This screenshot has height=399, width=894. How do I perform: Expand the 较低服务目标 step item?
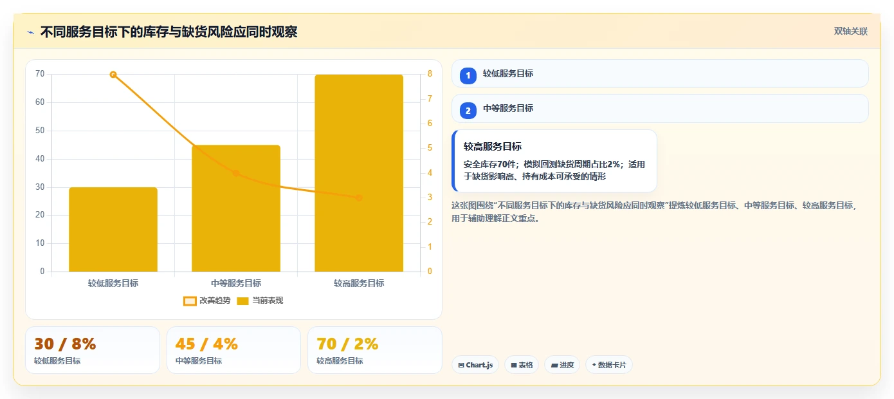coord(660,73)
